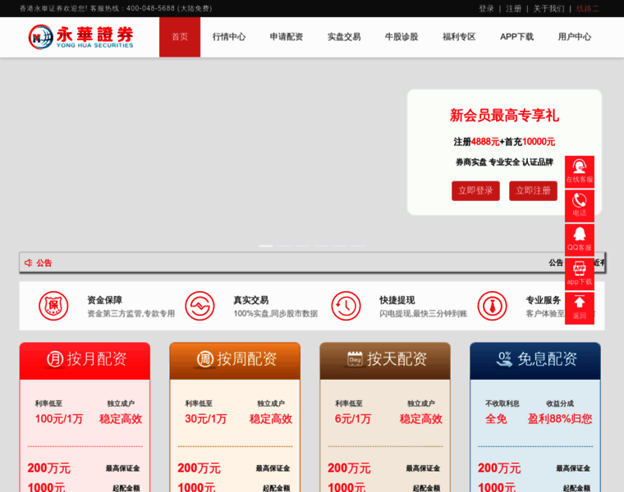Open the 福利专区 menu item
The width and height of the screenshot is (624, 492).
coord(459,37)
